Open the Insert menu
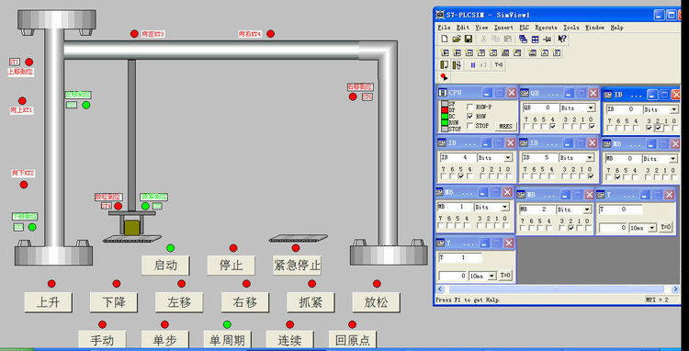 (503, 28)
